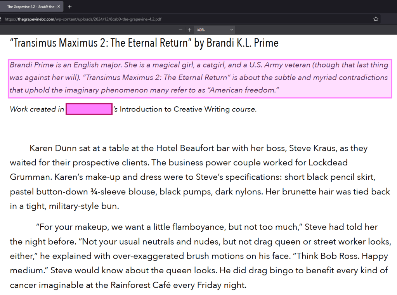Click the Transimus Maximus 2 story title
Image resolution: width=397 pixels, height=295 pixels.
coord(144,43)
